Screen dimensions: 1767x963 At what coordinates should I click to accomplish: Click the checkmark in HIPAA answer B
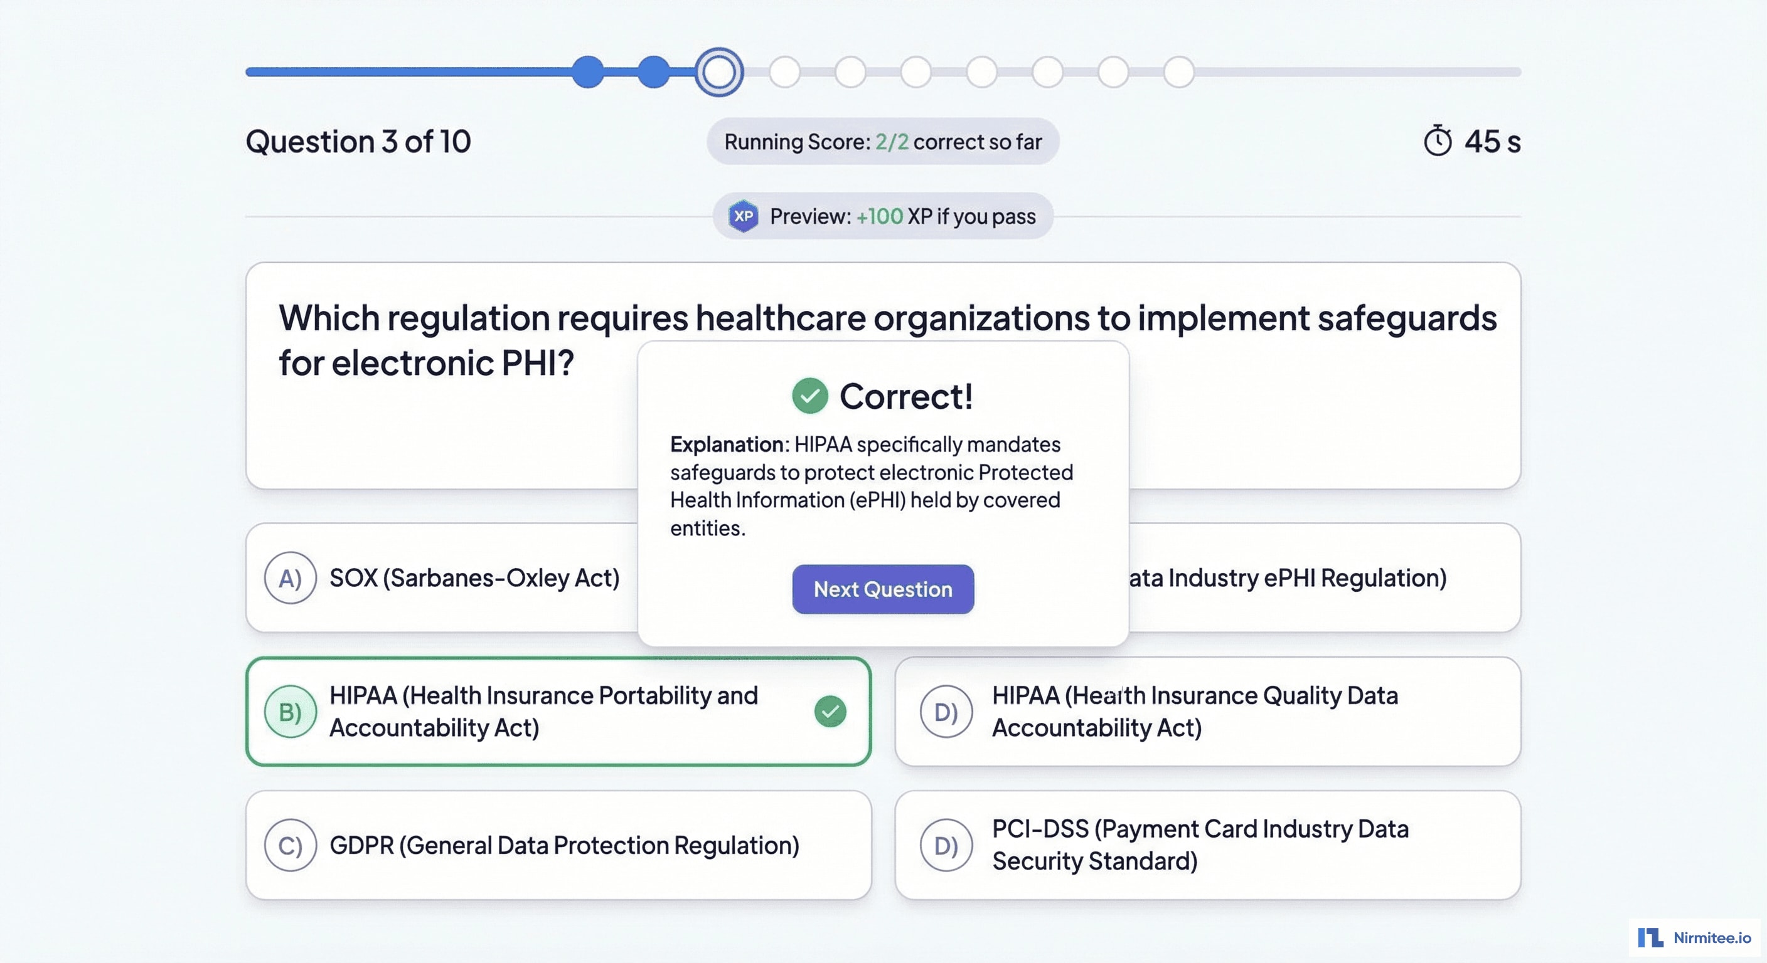(x=830, y=712)
